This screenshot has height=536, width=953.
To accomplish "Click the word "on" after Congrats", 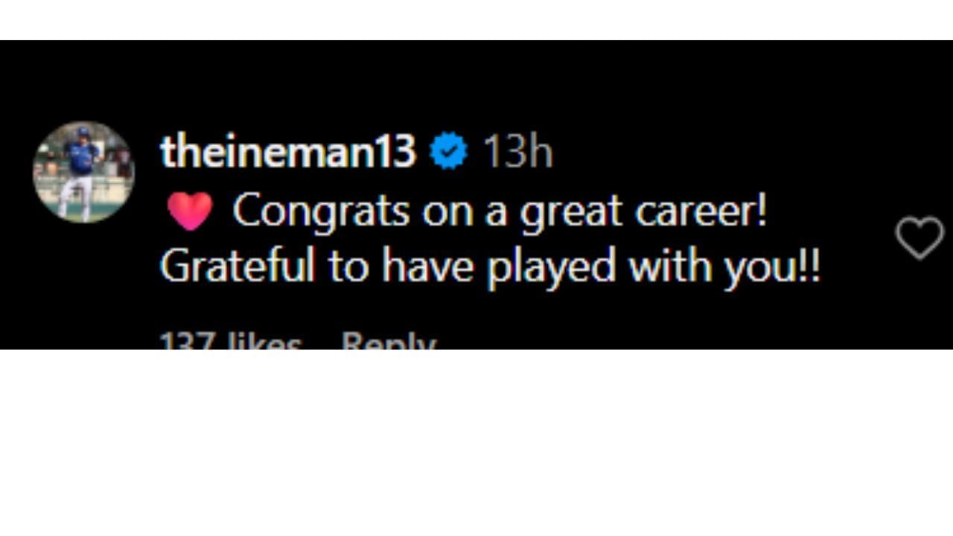I will coord(449,212).
